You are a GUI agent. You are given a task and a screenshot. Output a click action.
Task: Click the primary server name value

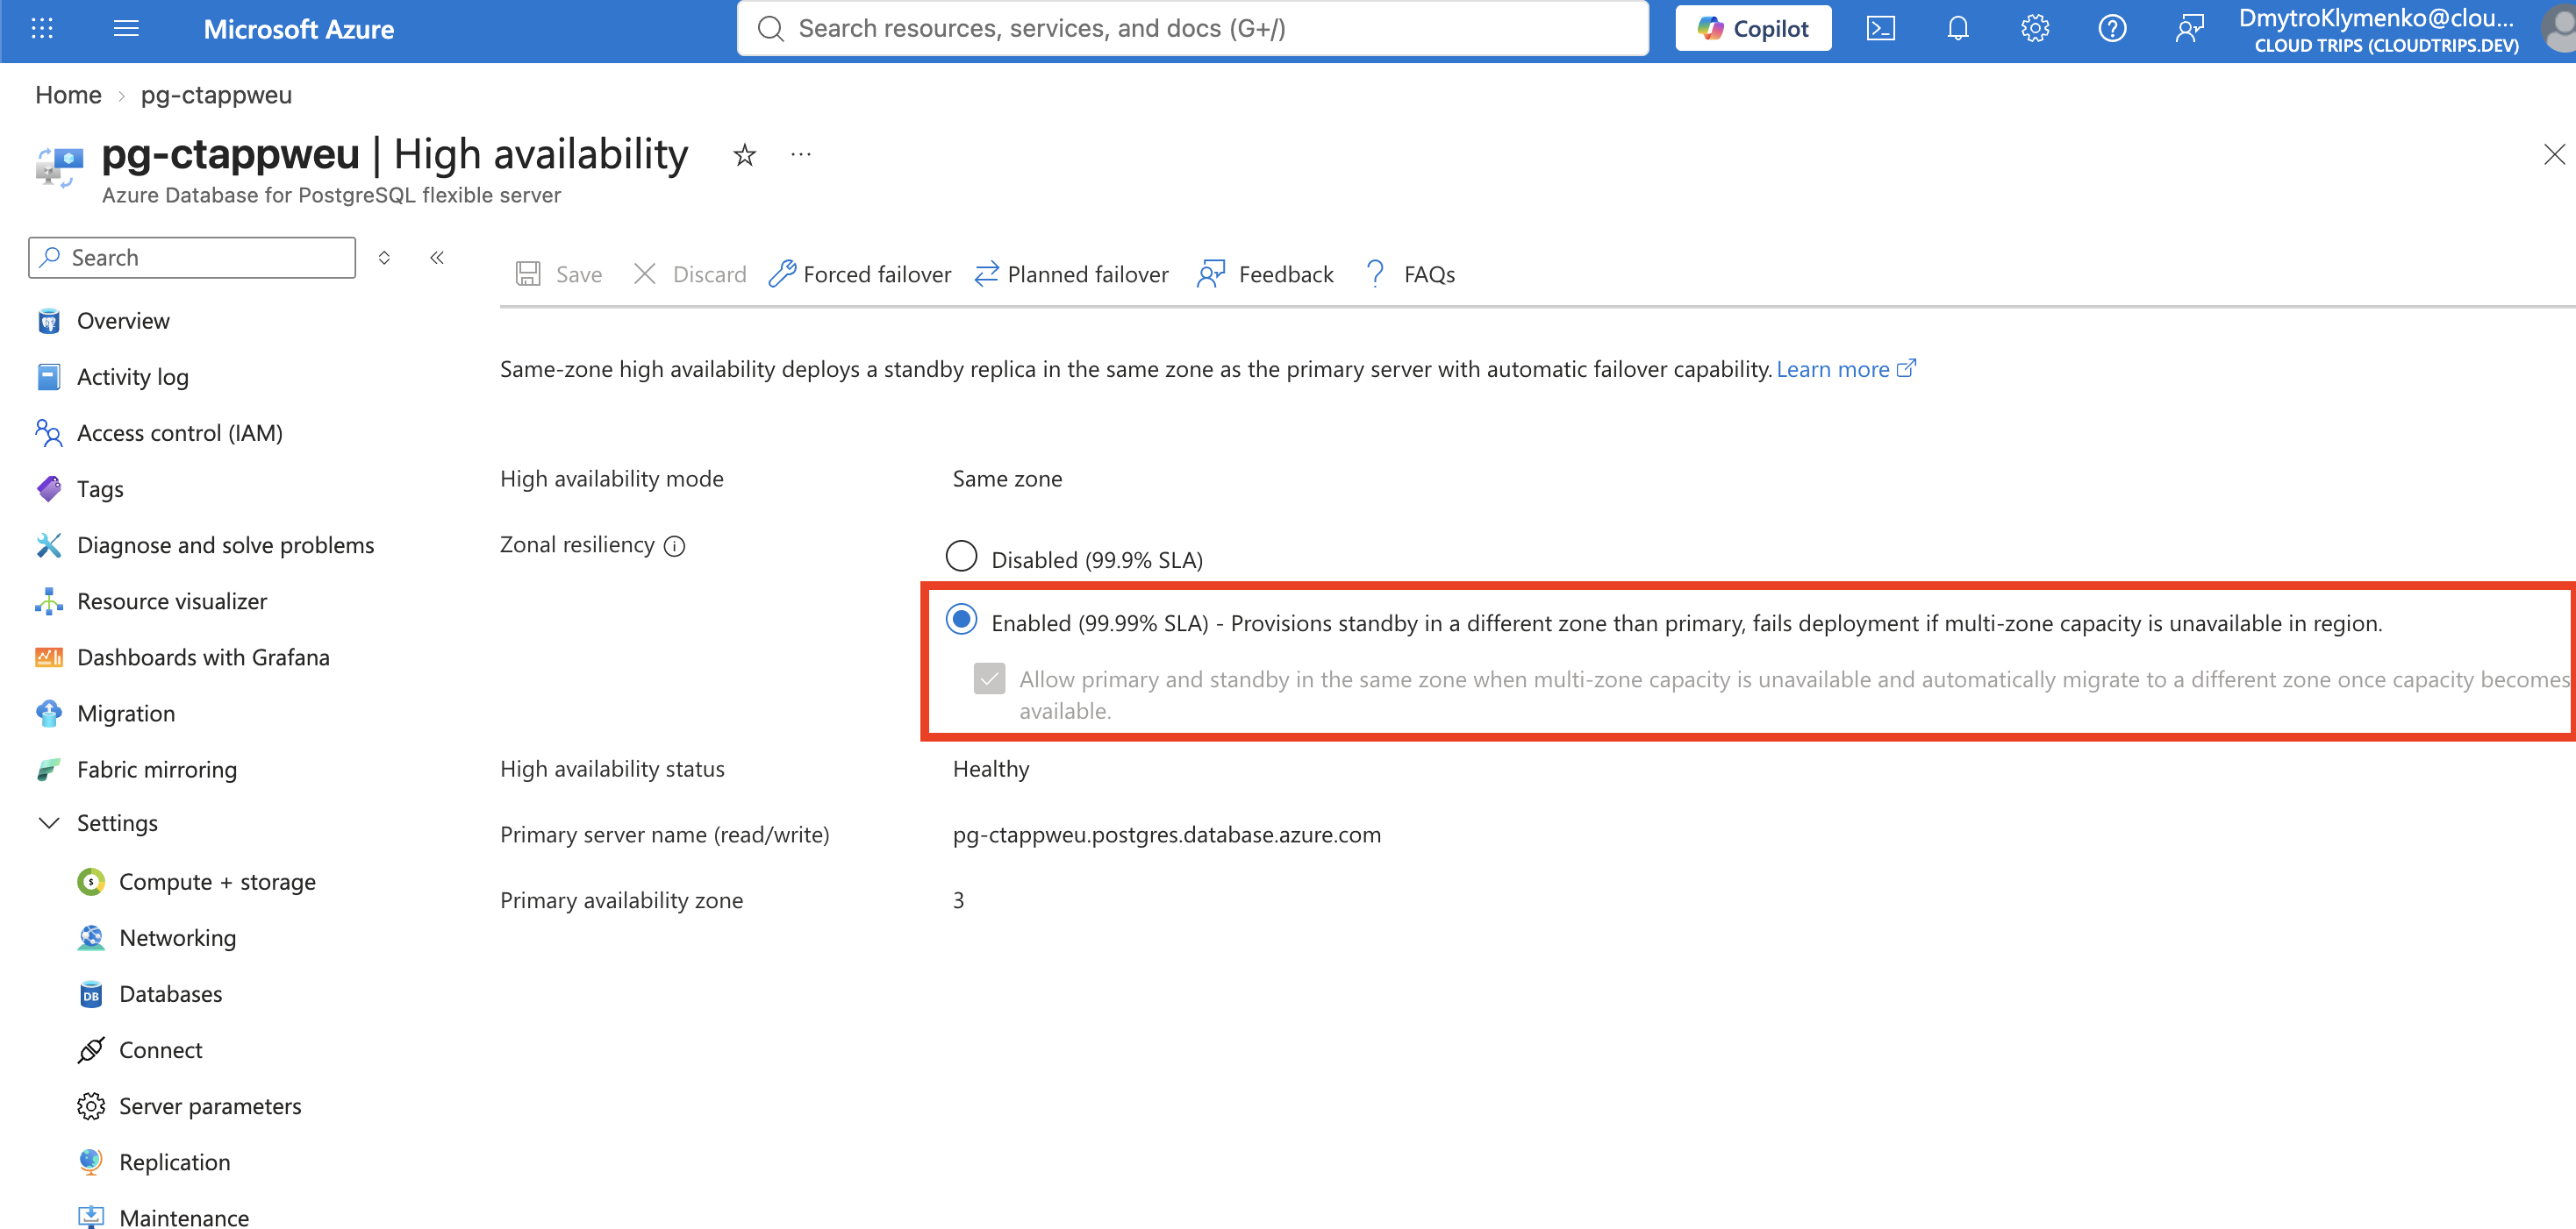pos(1167,835)
